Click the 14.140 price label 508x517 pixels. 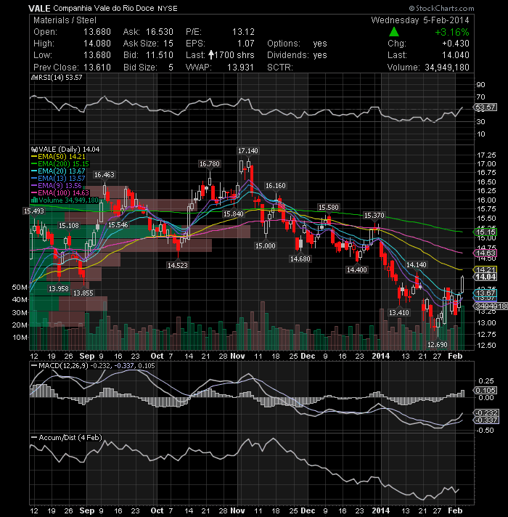pos(417,265)
